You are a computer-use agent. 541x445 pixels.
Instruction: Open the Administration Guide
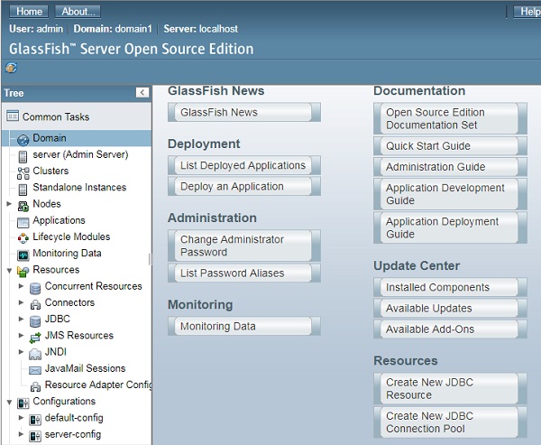(450, 167)
